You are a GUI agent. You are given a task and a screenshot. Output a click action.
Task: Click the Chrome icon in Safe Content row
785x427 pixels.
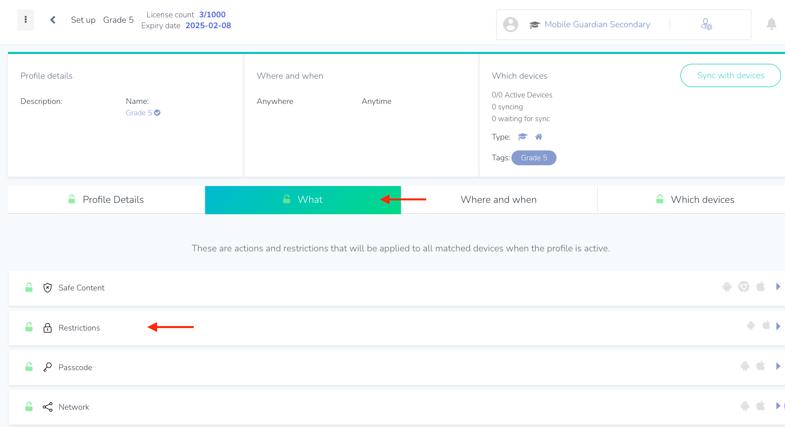(x=744, y=286)
